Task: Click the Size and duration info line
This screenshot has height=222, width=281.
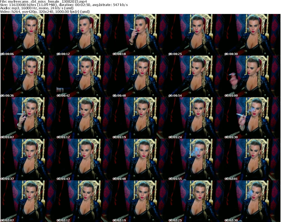Action: click(64, 5)
